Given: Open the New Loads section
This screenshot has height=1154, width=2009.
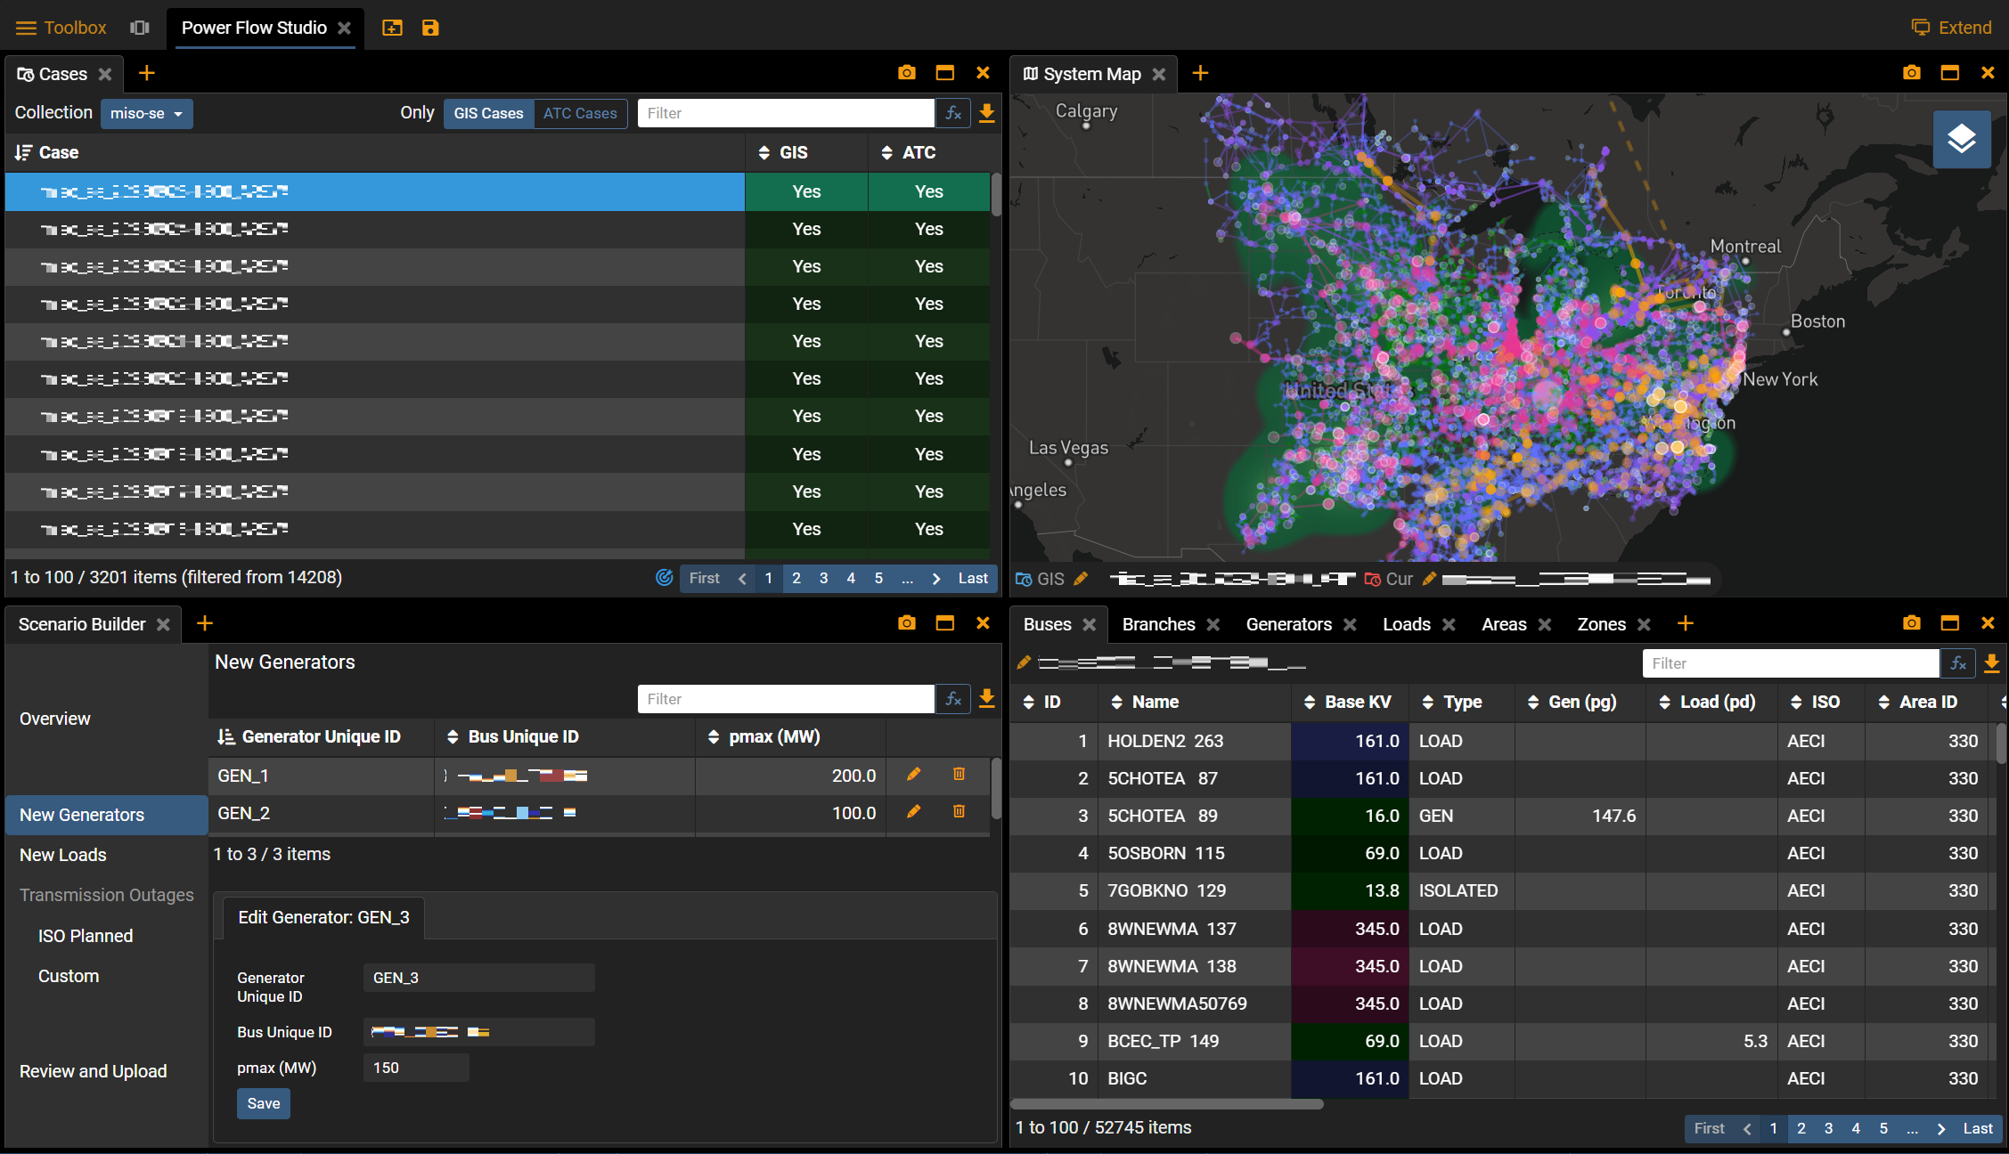Looking at the screenshot, I should pos(63,855).
